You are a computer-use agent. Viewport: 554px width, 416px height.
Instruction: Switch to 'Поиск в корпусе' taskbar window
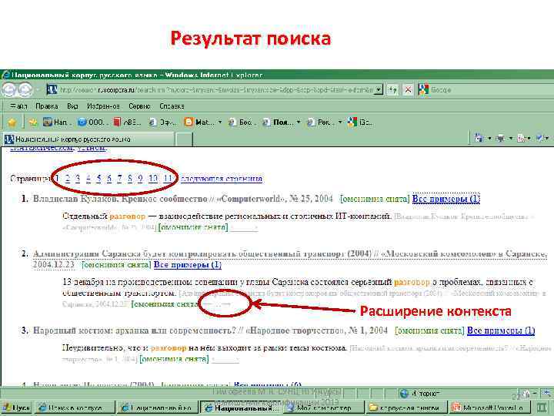pyautogui.click(x=75, y=408)
